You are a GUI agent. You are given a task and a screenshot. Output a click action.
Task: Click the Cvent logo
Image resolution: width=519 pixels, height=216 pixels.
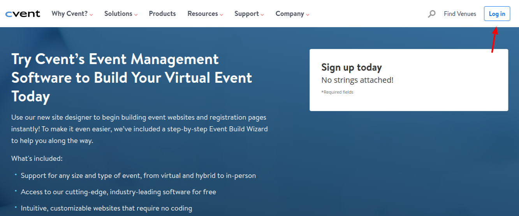coord(23,14)
